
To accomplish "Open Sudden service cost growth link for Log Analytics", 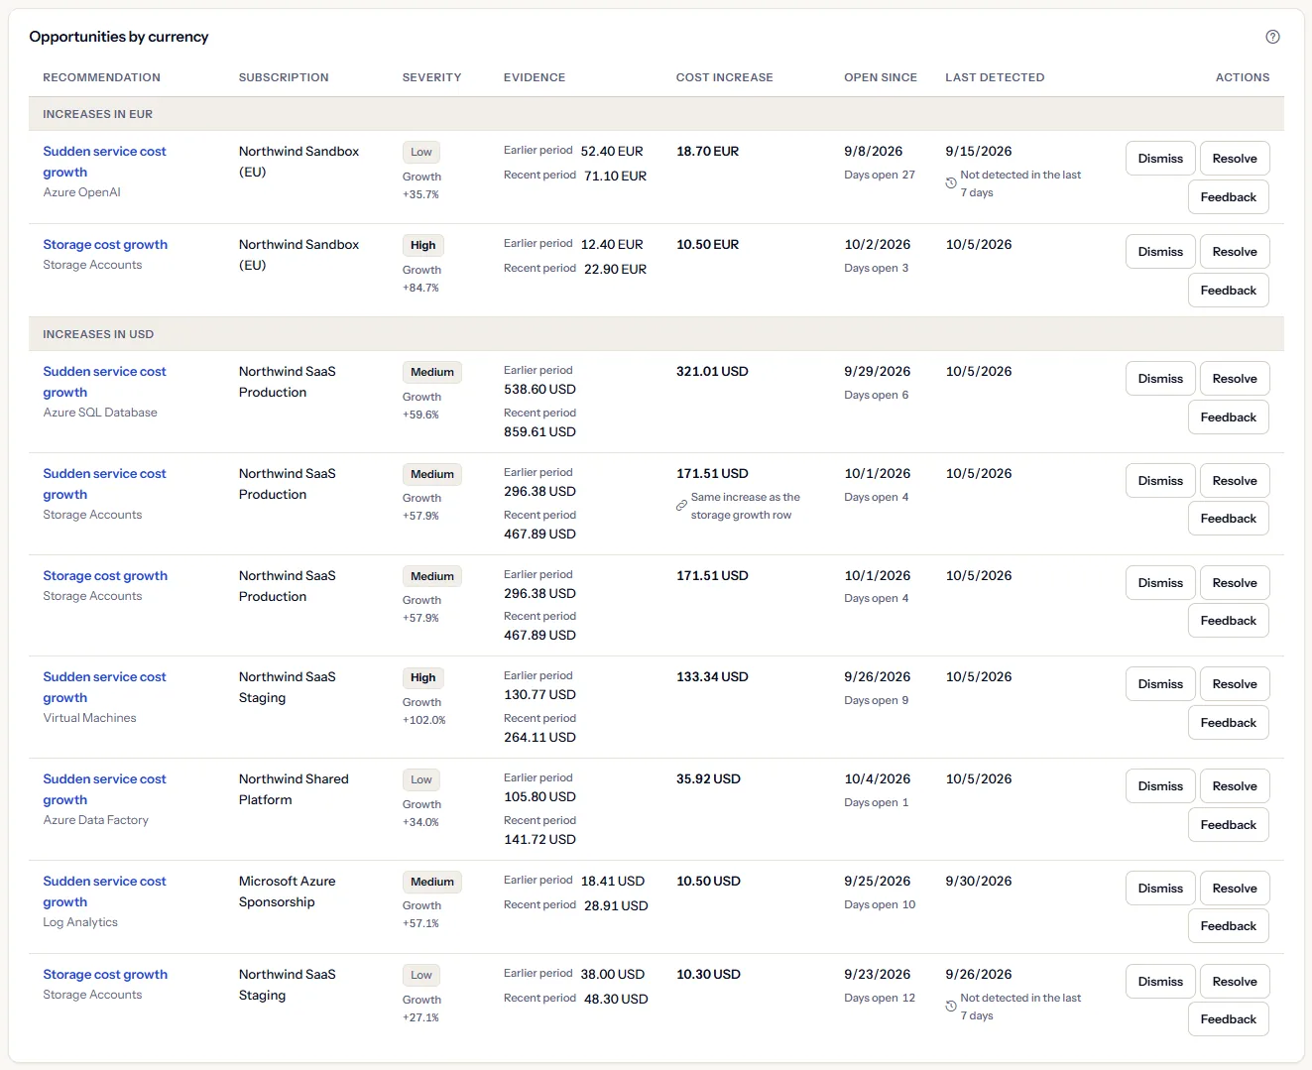I will [x=104, y=892].
